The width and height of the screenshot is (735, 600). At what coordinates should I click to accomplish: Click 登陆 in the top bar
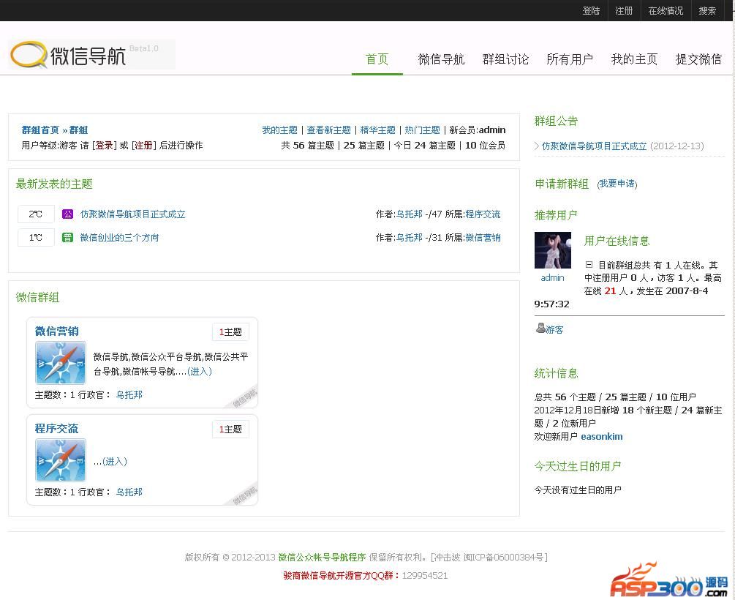coord(591,11)
